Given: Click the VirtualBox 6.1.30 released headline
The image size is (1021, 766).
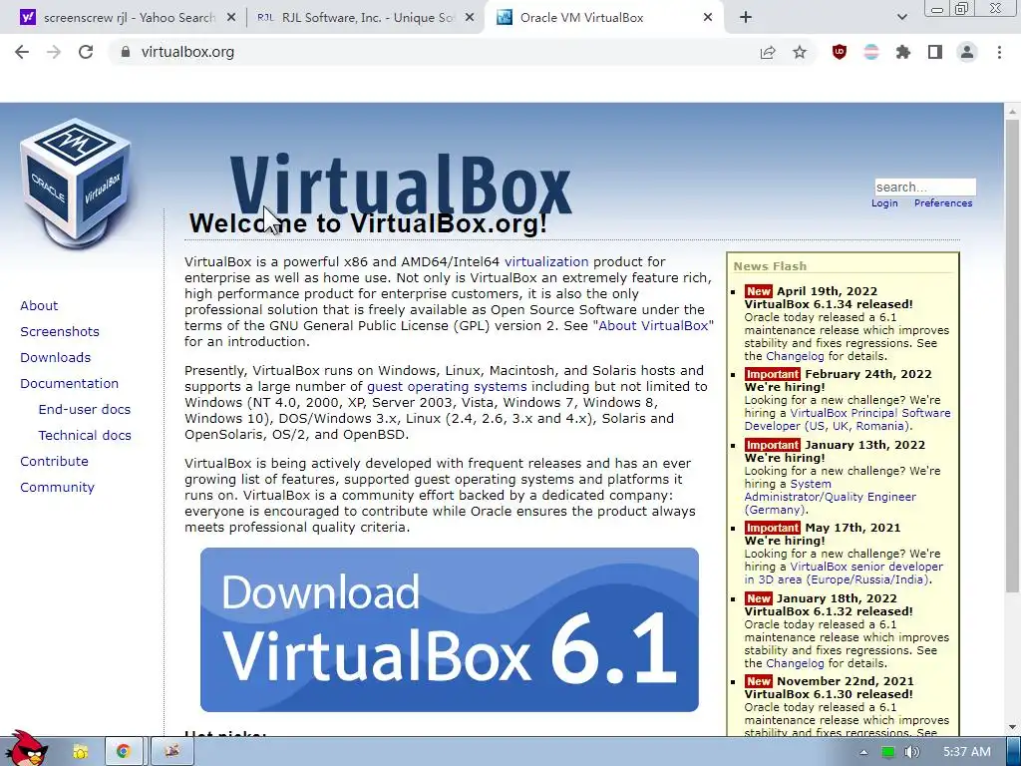Looking at the screenshot, I should pos(829,694).
